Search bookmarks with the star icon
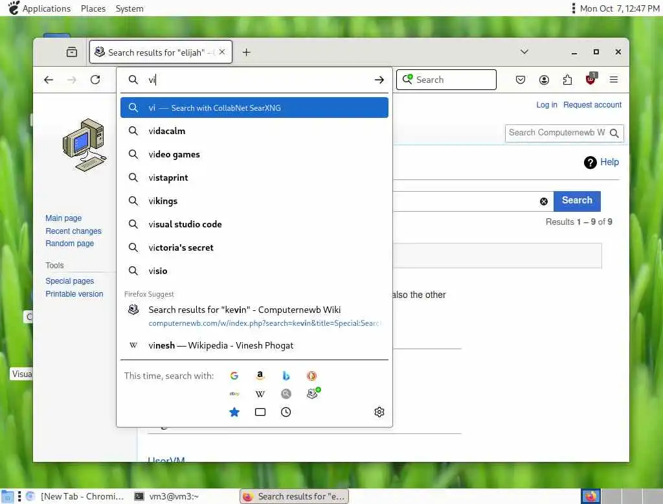 coord(234,412)
